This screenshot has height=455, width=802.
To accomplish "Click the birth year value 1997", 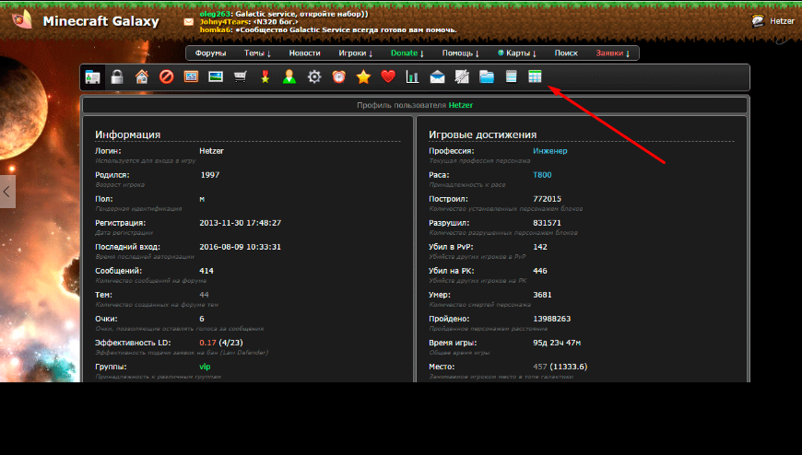I will click(209, 175).
